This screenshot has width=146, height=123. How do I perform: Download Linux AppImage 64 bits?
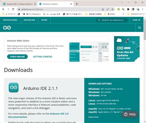[104, 100]
